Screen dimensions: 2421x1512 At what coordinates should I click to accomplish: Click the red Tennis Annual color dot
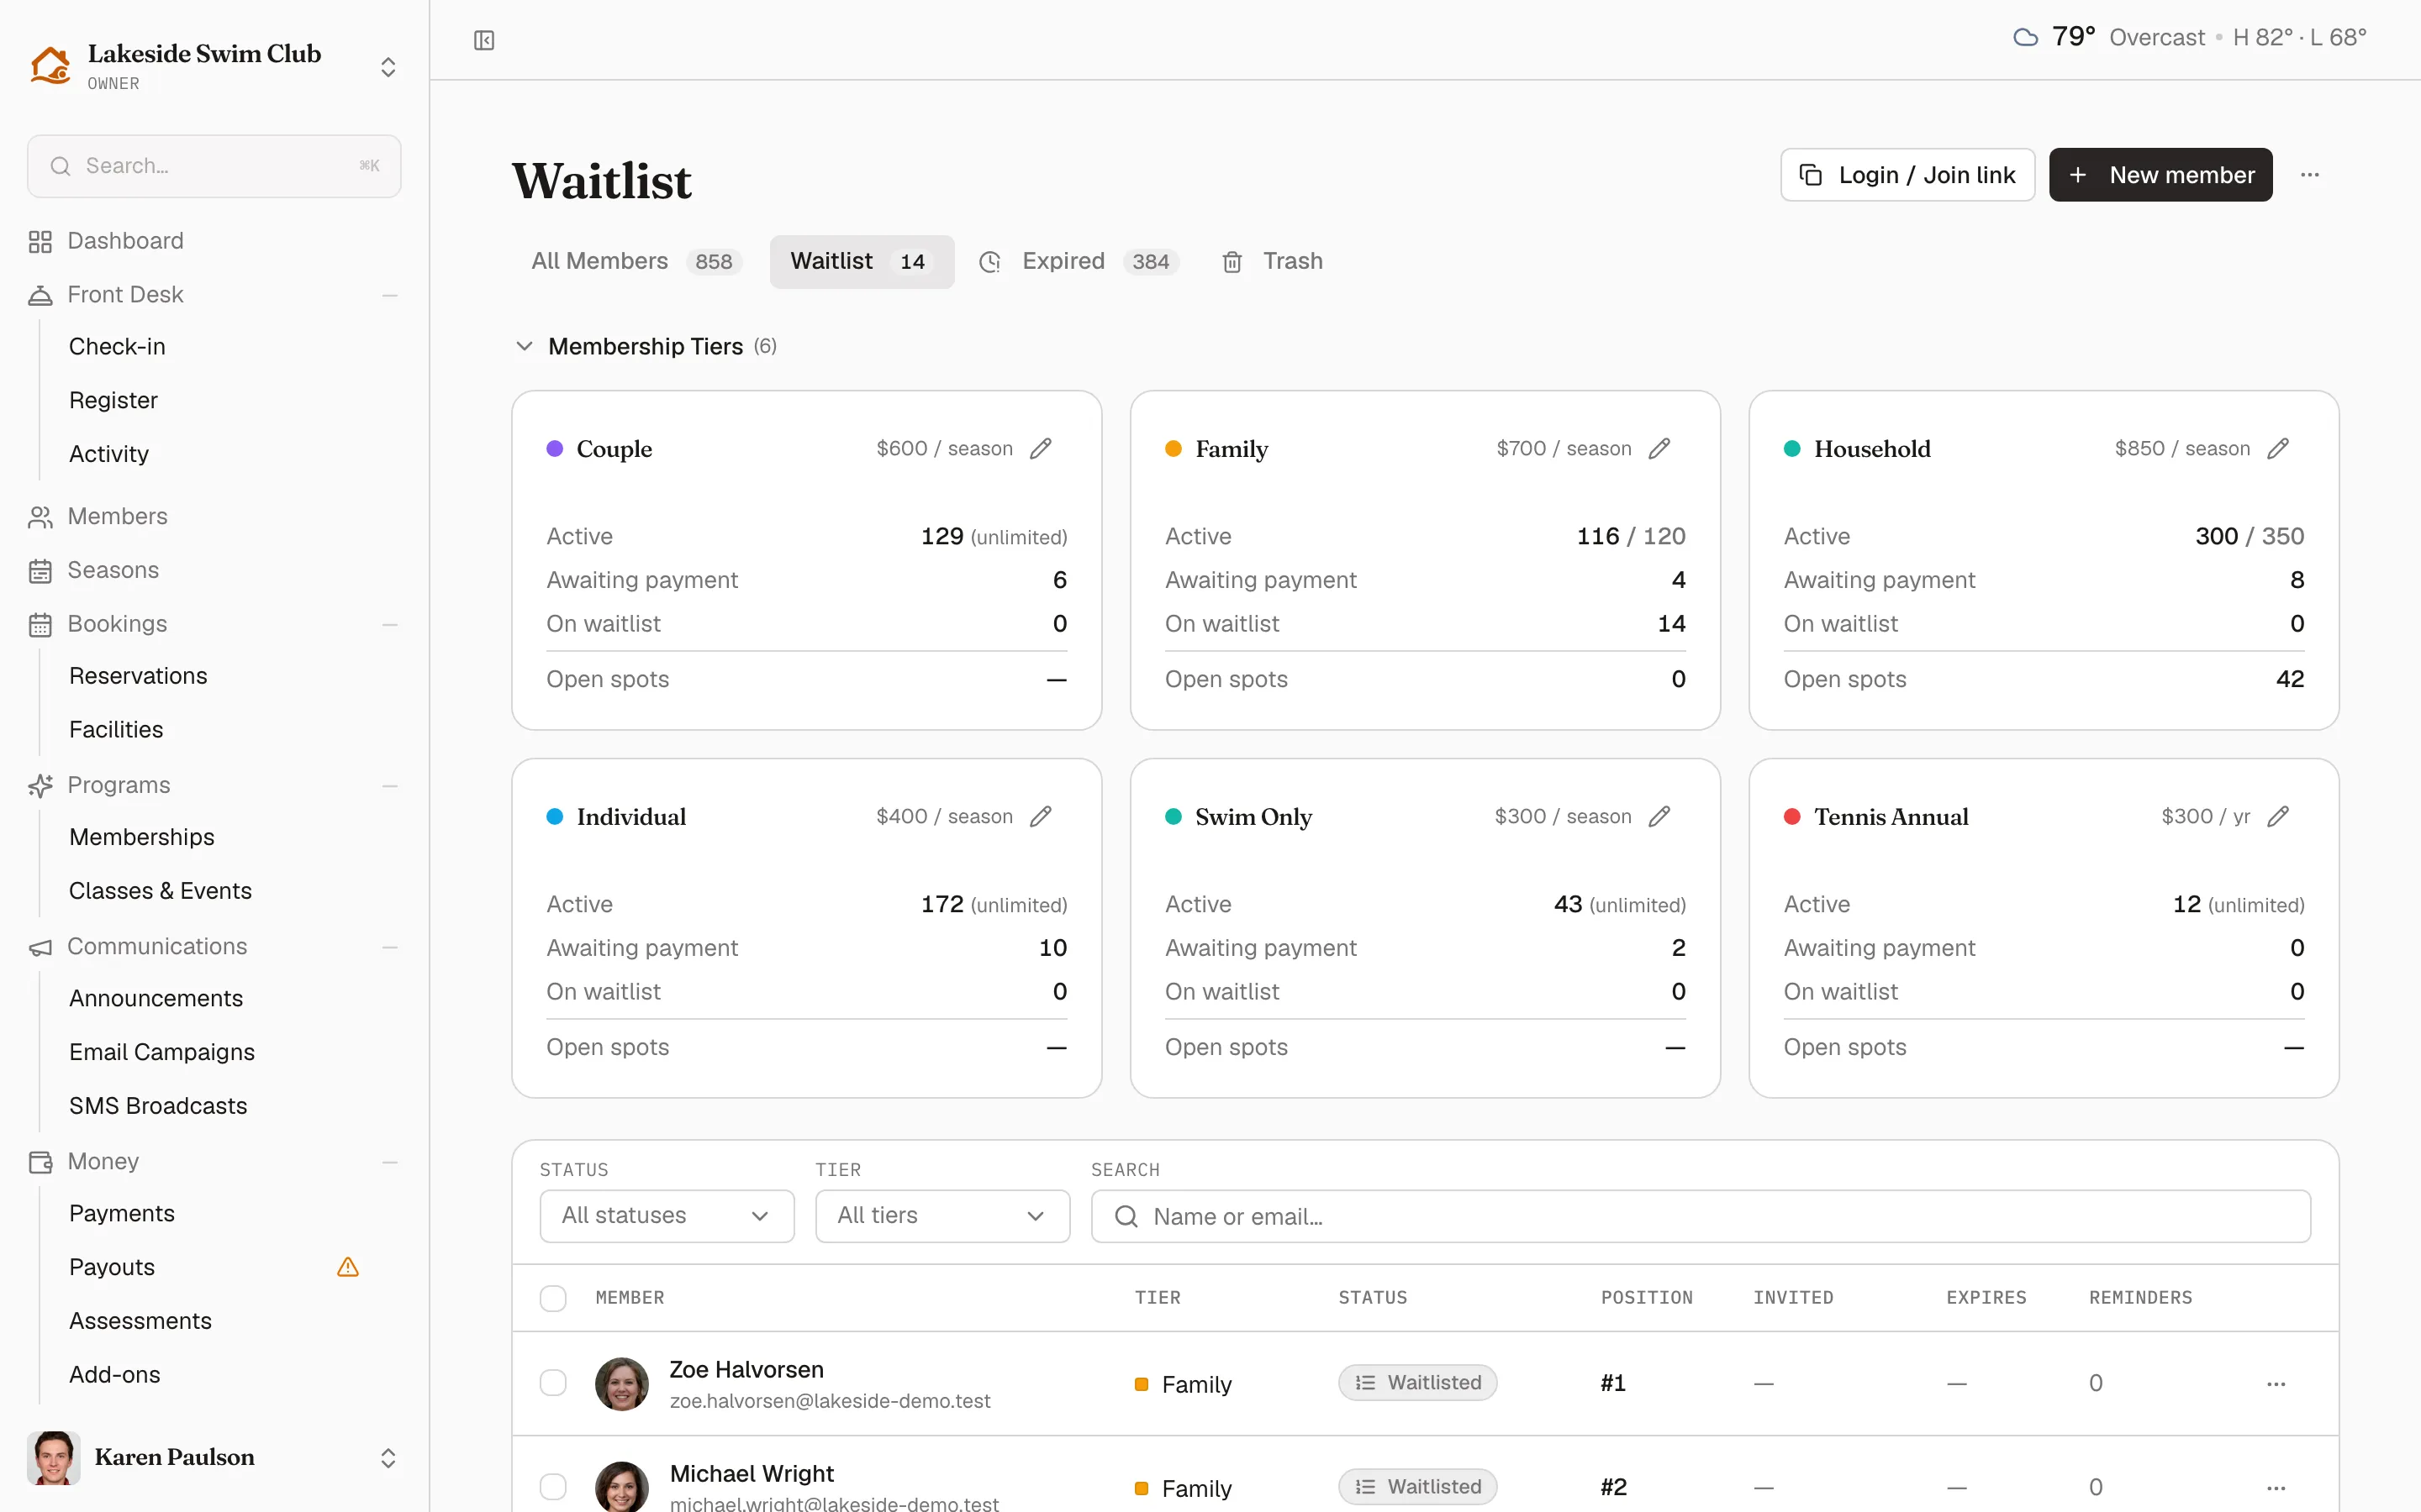coord(1791,817)
